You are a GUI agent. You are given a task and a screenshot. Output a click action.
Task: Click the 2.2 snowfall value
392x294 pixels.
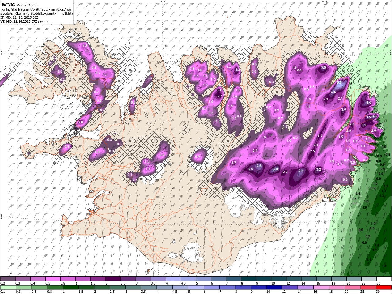285,172
